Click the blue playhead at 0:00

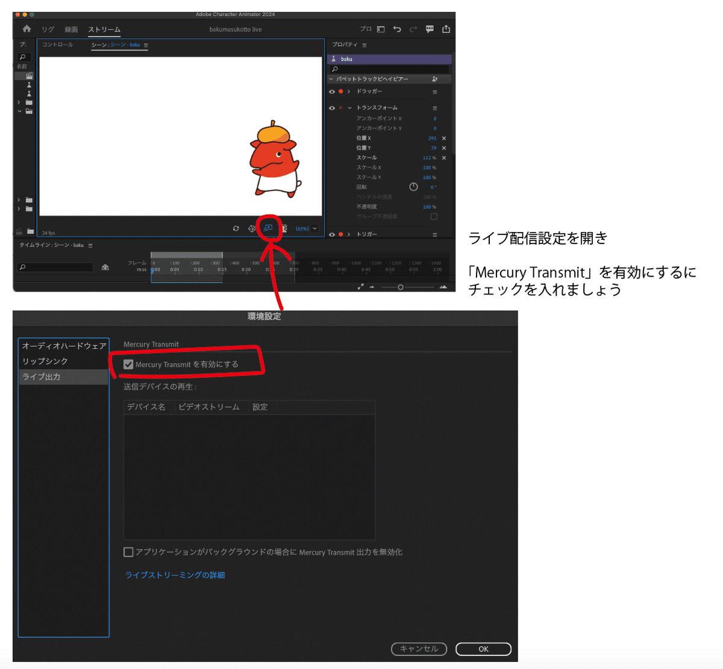tap(152, 270)
